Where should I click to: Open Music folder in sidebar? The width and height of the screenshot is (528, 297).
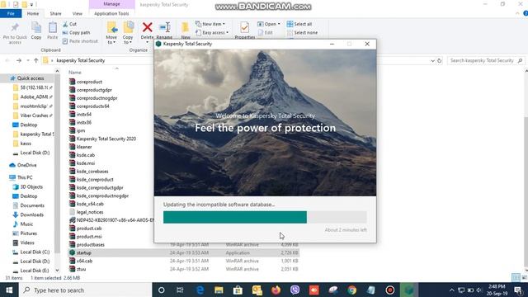[x=26, y=224]
